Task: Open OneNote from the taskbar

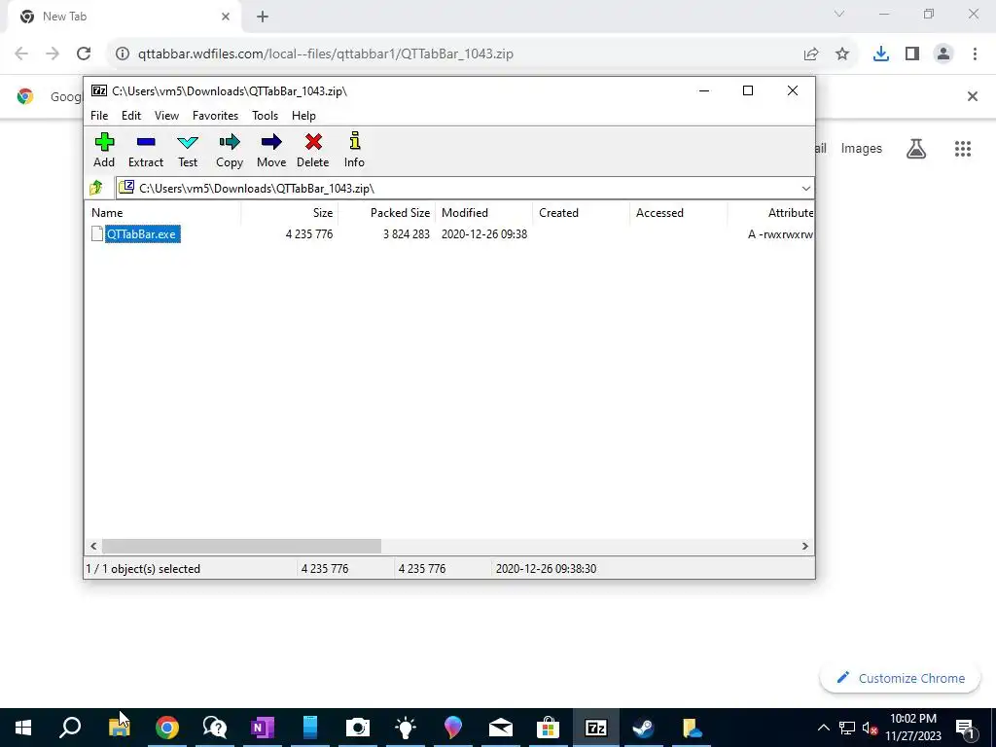Action: tap(263, 728)
